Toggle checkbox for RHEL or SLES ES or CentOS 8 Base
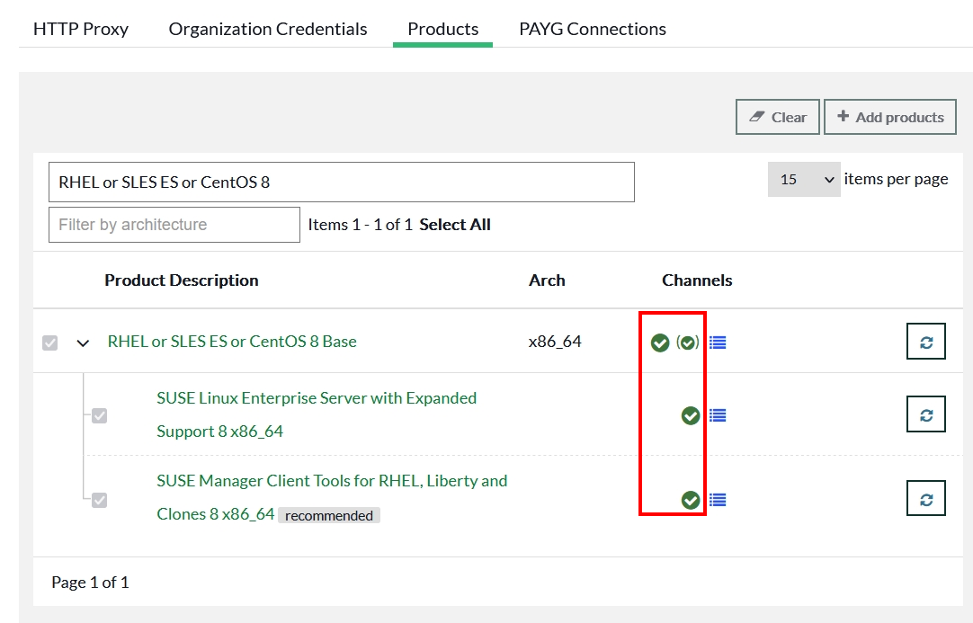973x623 pixels. [49, 343]
